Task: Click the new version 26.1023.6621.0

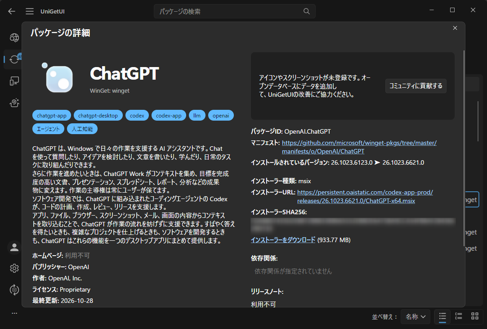Action: coord(403,162)
